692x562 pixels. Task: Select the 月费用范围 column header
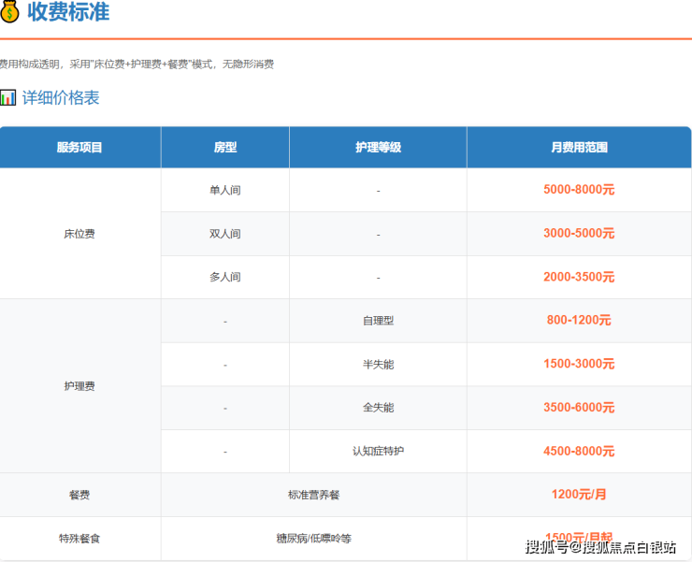(579, 148)
